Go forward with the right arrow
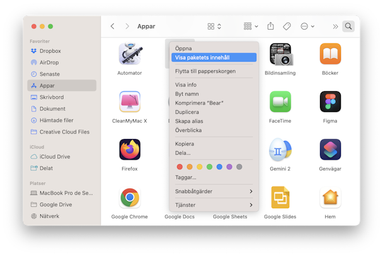This screenshot has width=383, height=256. 127,26
